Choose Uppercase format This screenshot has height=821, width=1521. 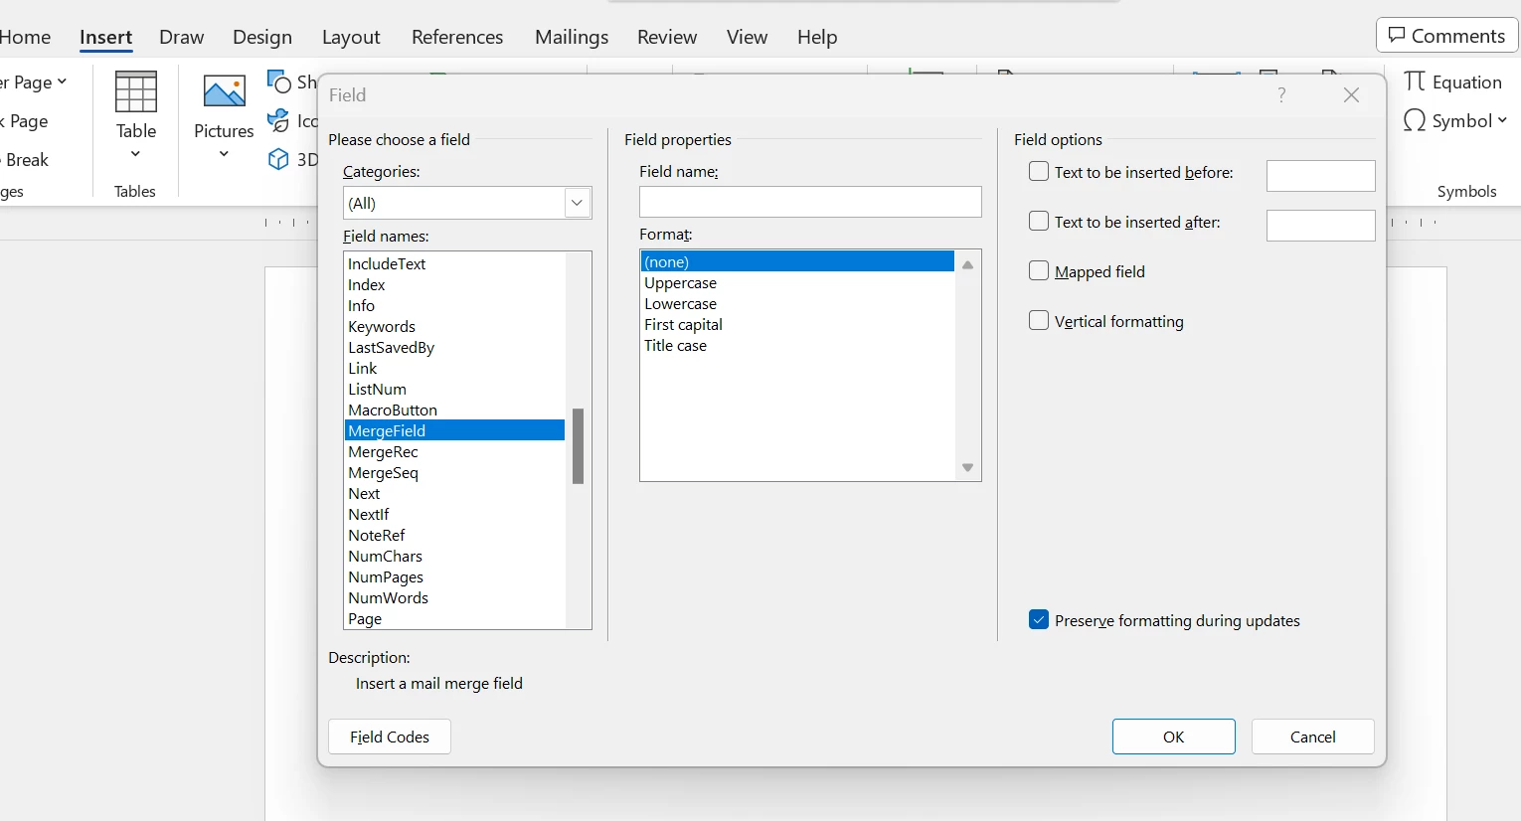pos(797,282)
